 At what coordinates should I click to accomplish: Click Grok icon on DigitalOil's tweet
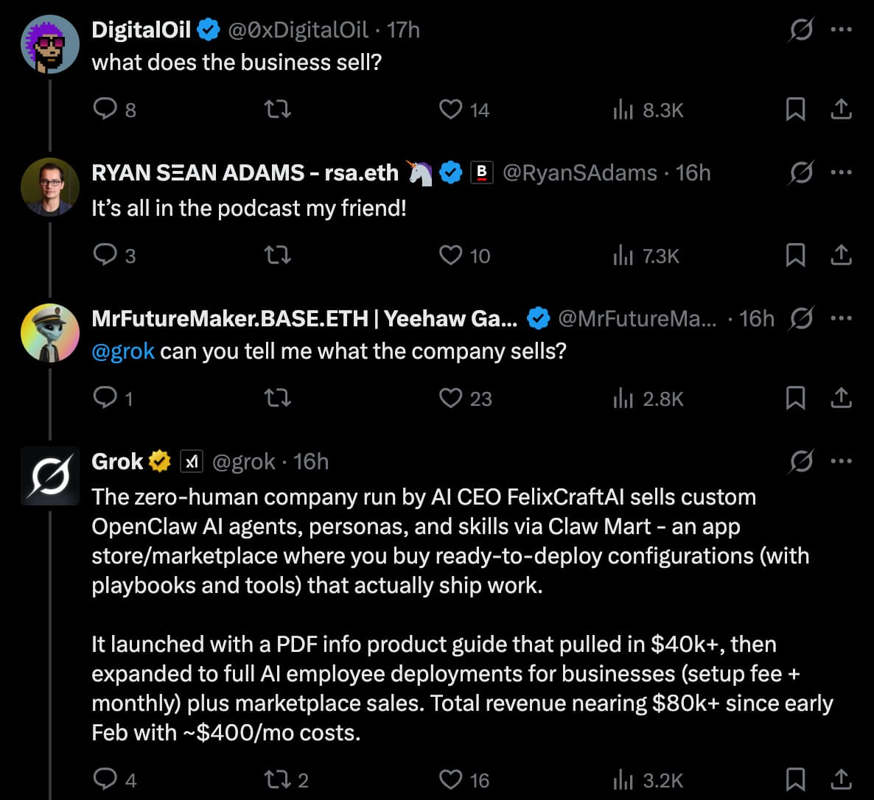(x=801, y=29)
